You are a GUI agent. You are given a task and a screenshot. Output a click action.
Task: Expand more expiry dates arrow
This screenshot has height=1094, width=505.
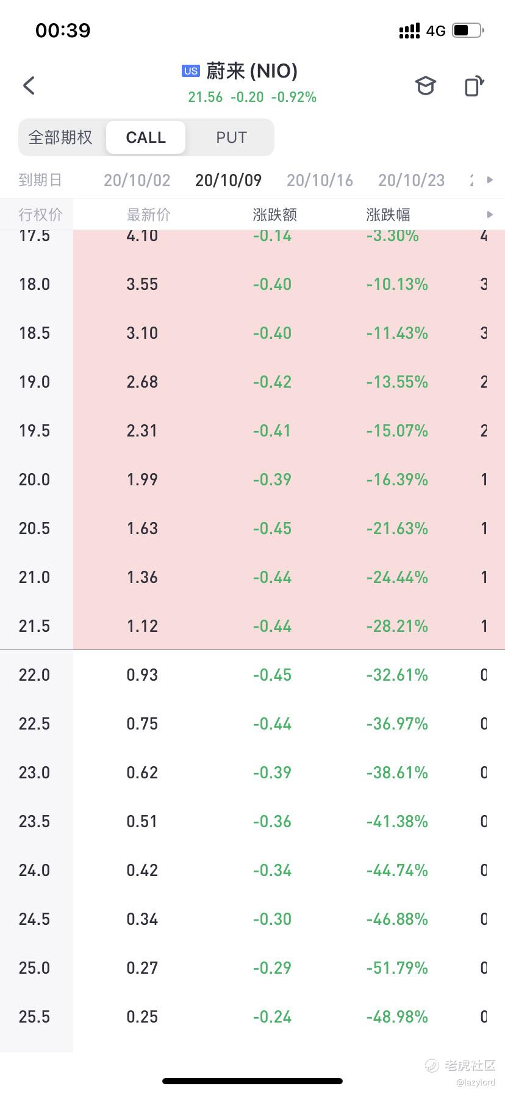click(x=489, y=180)
